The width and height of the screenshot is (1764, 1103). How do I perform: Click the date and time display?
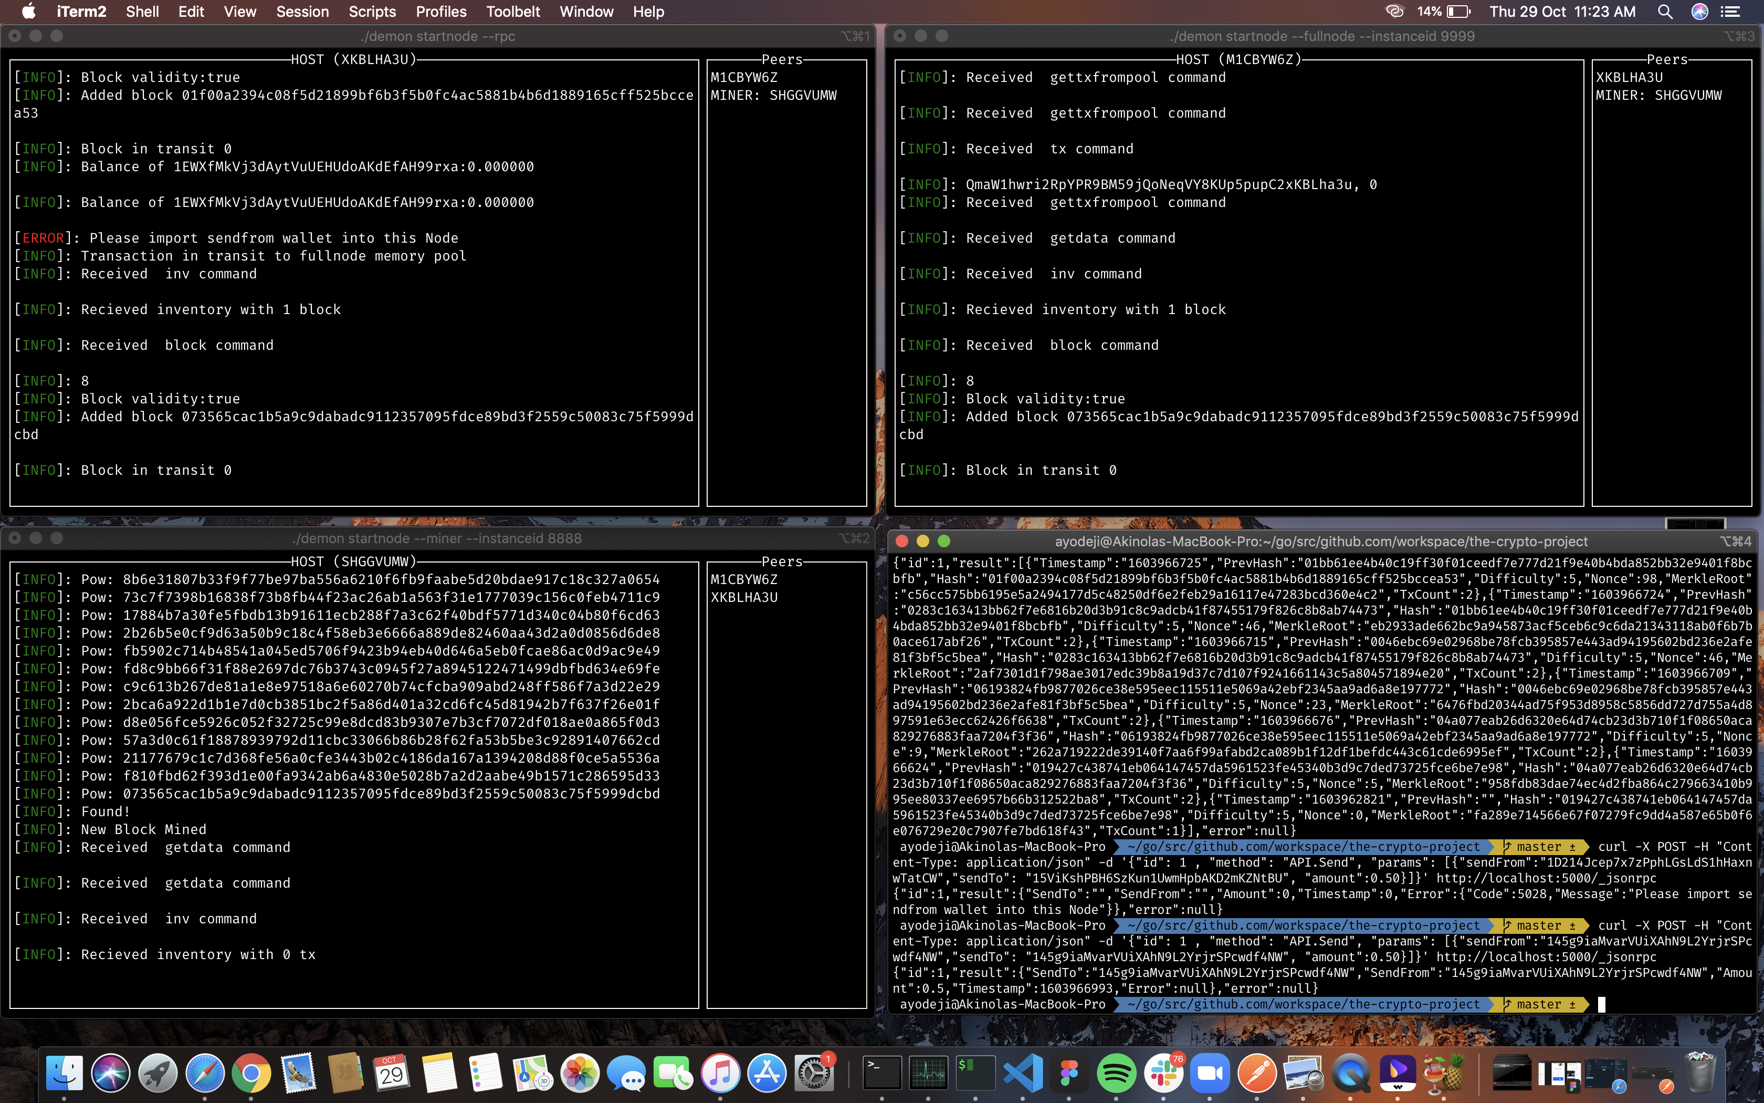click(1562, 12)
